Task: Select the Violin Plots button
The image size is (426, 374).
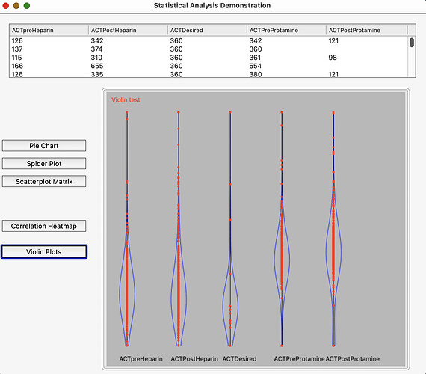Action: point(44,251)
